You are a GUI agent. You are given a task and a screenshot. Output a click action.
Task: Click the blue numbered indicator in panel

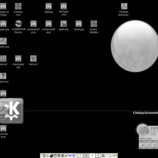(70, 156)
